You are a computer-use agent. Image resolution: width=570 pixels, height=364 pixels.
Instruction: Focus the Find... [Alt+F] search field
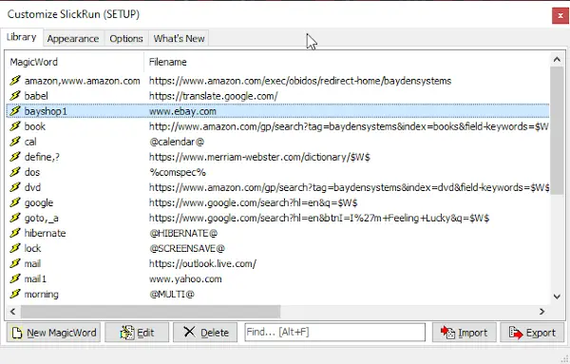334,332
